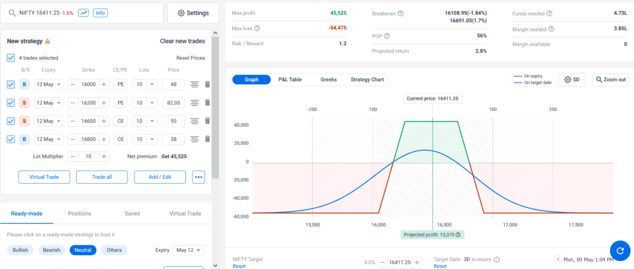Click the help icon in Projected profit label
The height and width of the screenshot is (269, 634).
point(459,234)
